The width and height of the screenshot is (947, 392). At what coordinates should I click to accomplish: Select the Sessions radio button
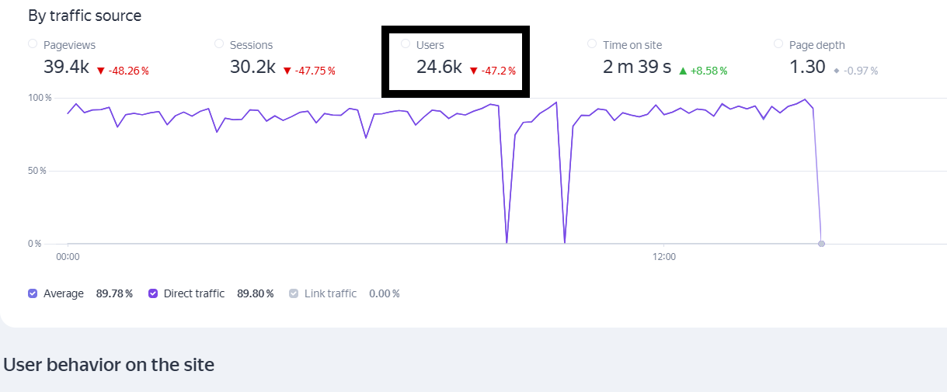(x=219, y=44)
